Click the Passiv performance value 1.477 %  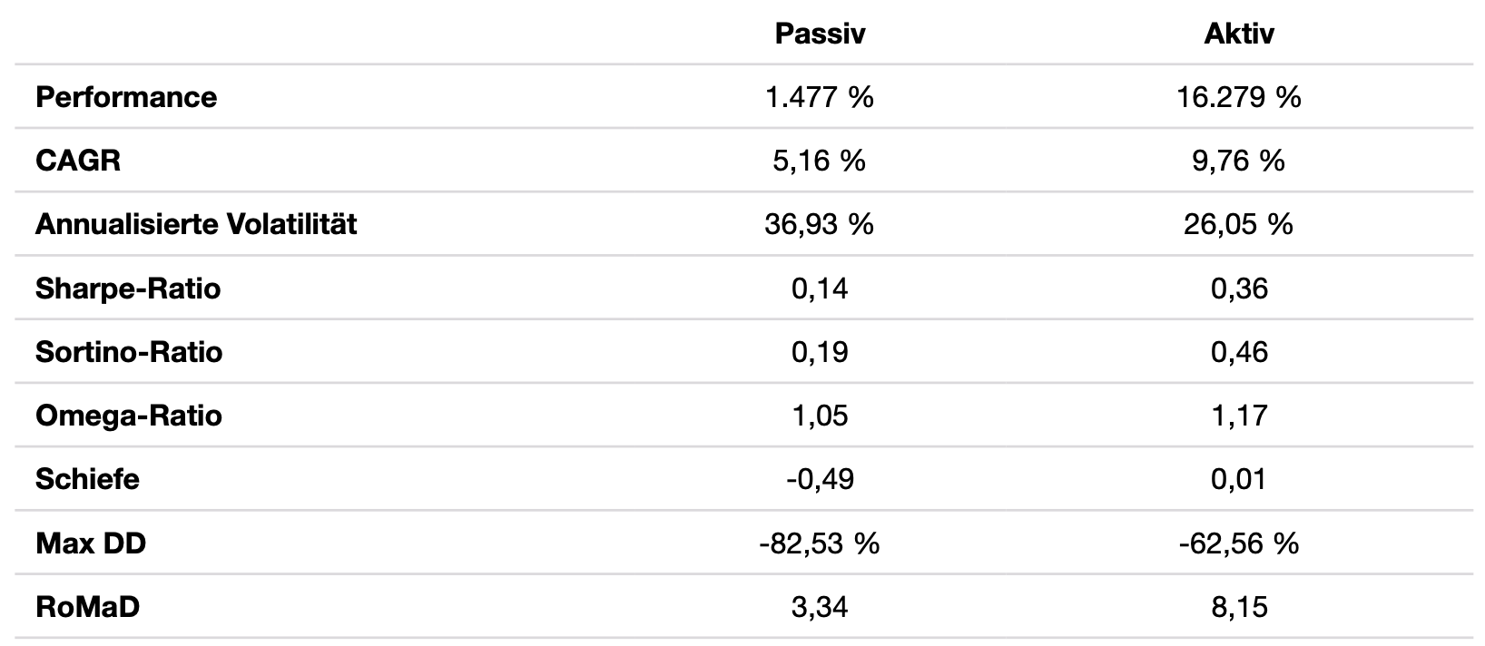pos(820,97)
